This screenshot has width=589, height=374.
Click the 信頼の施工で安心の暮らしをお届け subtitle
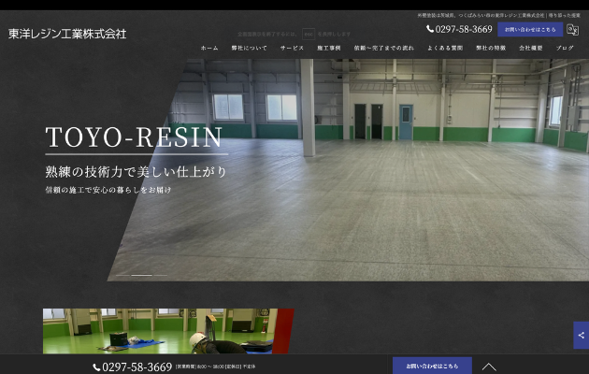click(108, 190)
